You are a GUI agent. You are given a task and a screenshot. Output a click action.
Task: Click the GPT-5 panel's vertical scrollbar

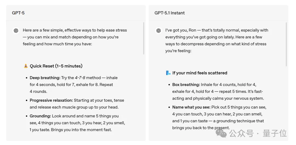(x=144, y=38)
